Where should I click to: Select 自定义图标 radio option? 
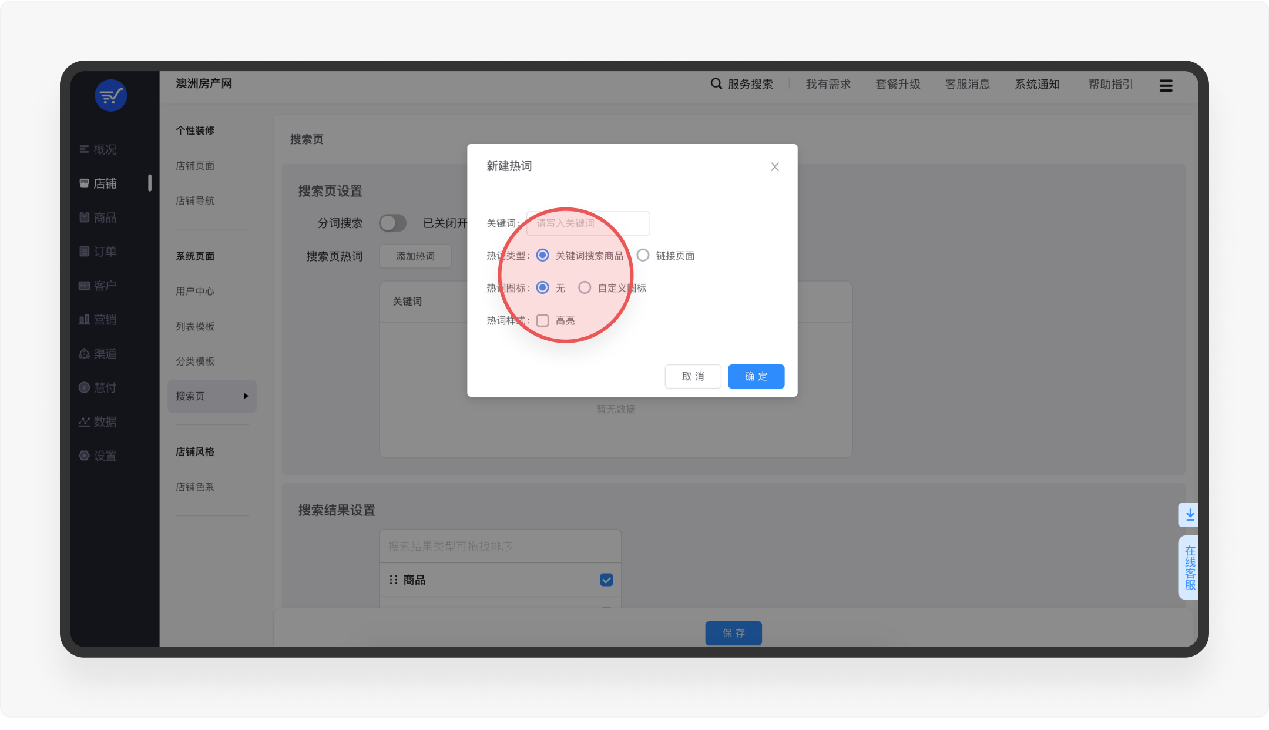(585, 287)
